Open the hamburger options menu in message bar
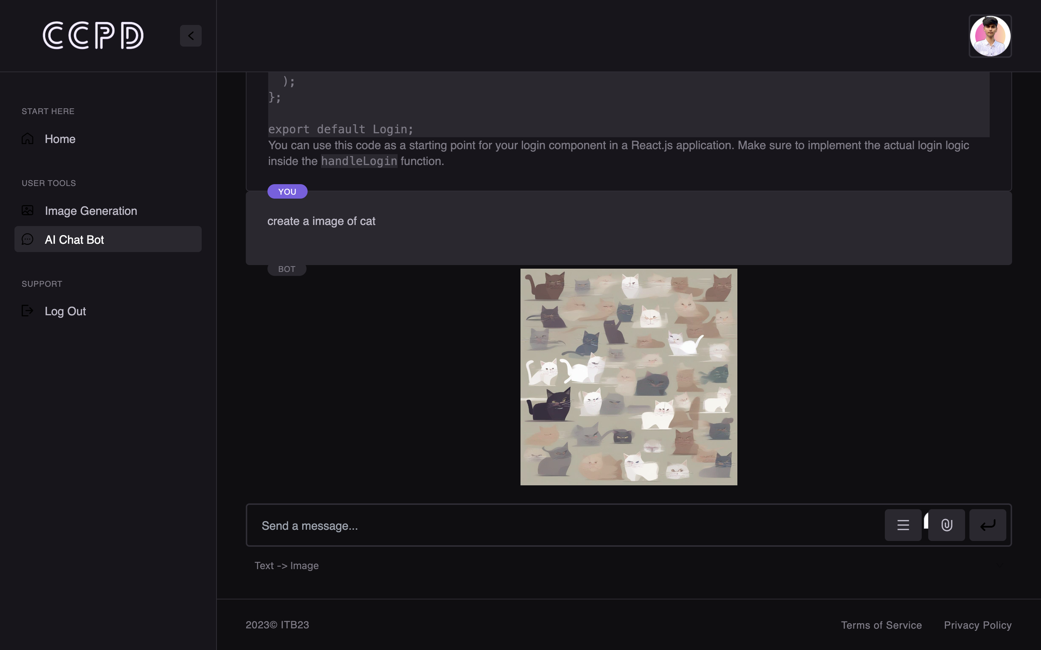 903,525
